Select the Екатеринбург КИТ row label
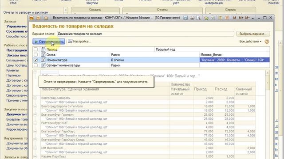 pyautogui.click(x=54, y=123)
